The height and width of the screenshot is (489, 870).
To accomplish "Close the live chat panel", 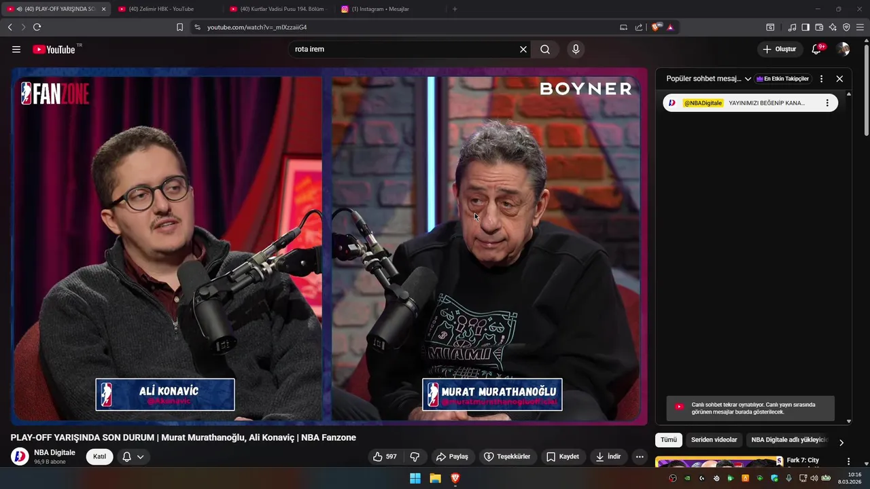I will pos(839,79).
